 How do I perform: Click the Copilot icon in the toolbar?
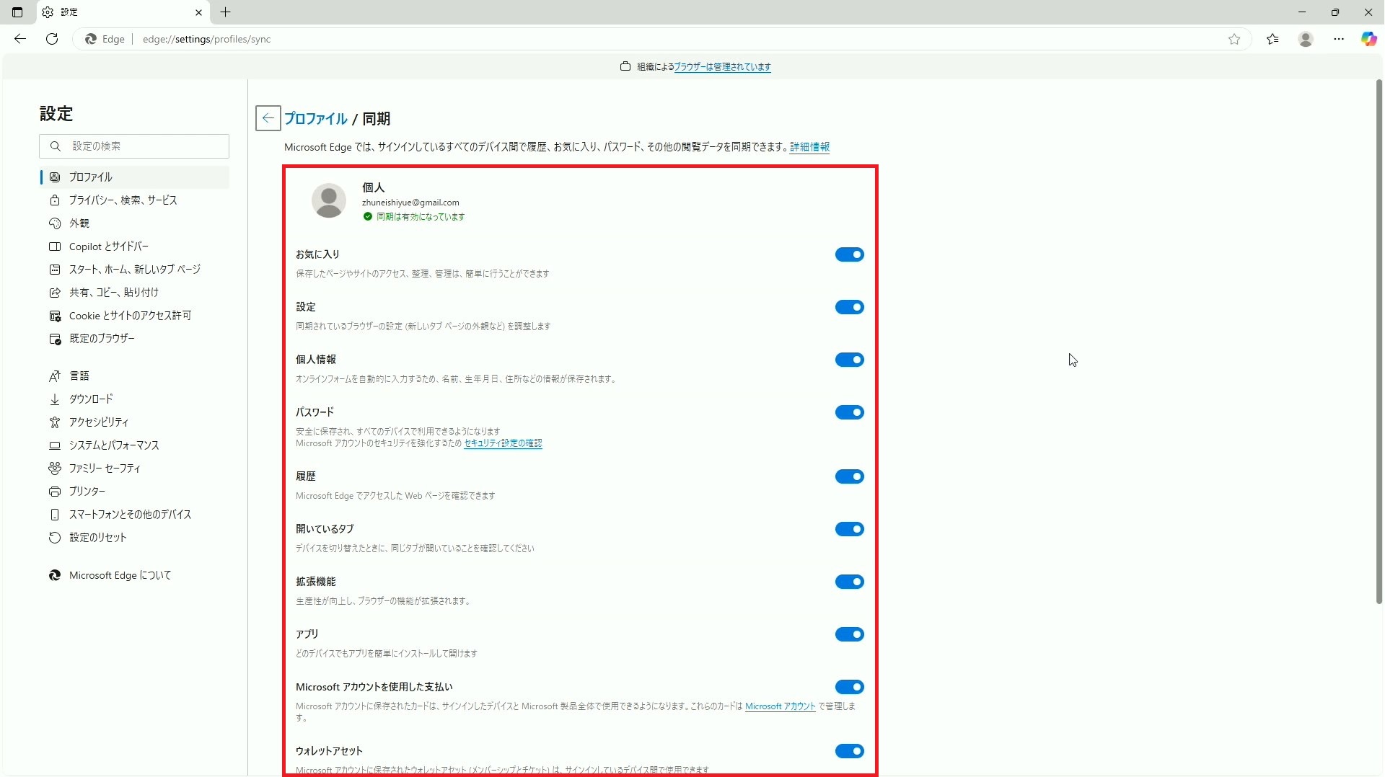tap(1368, 39)
